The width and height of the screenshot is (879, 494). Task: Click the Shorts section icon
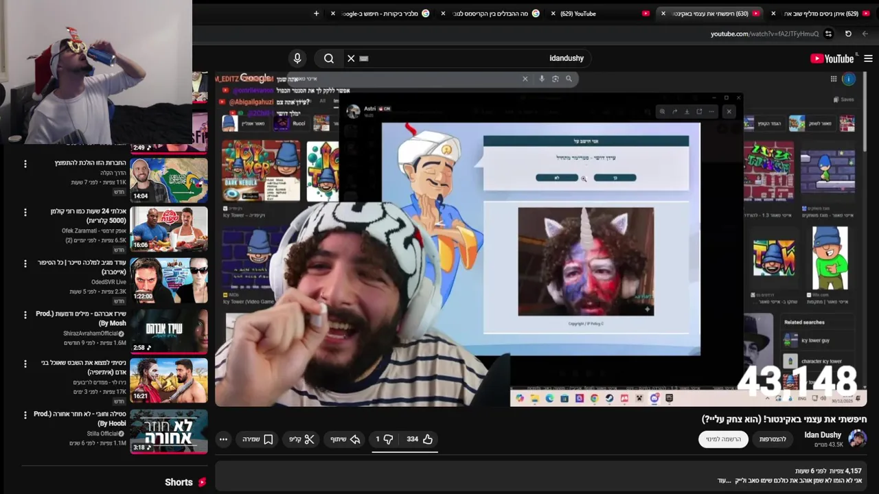point(202,482)
